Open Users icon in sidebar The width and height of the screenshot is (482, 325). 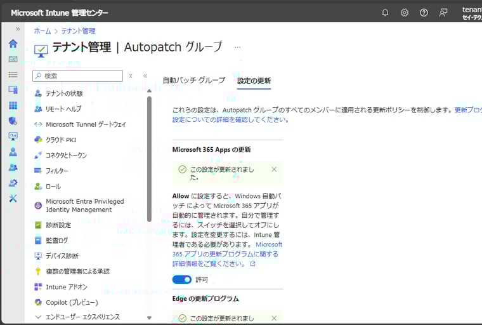tap(13, 152)
